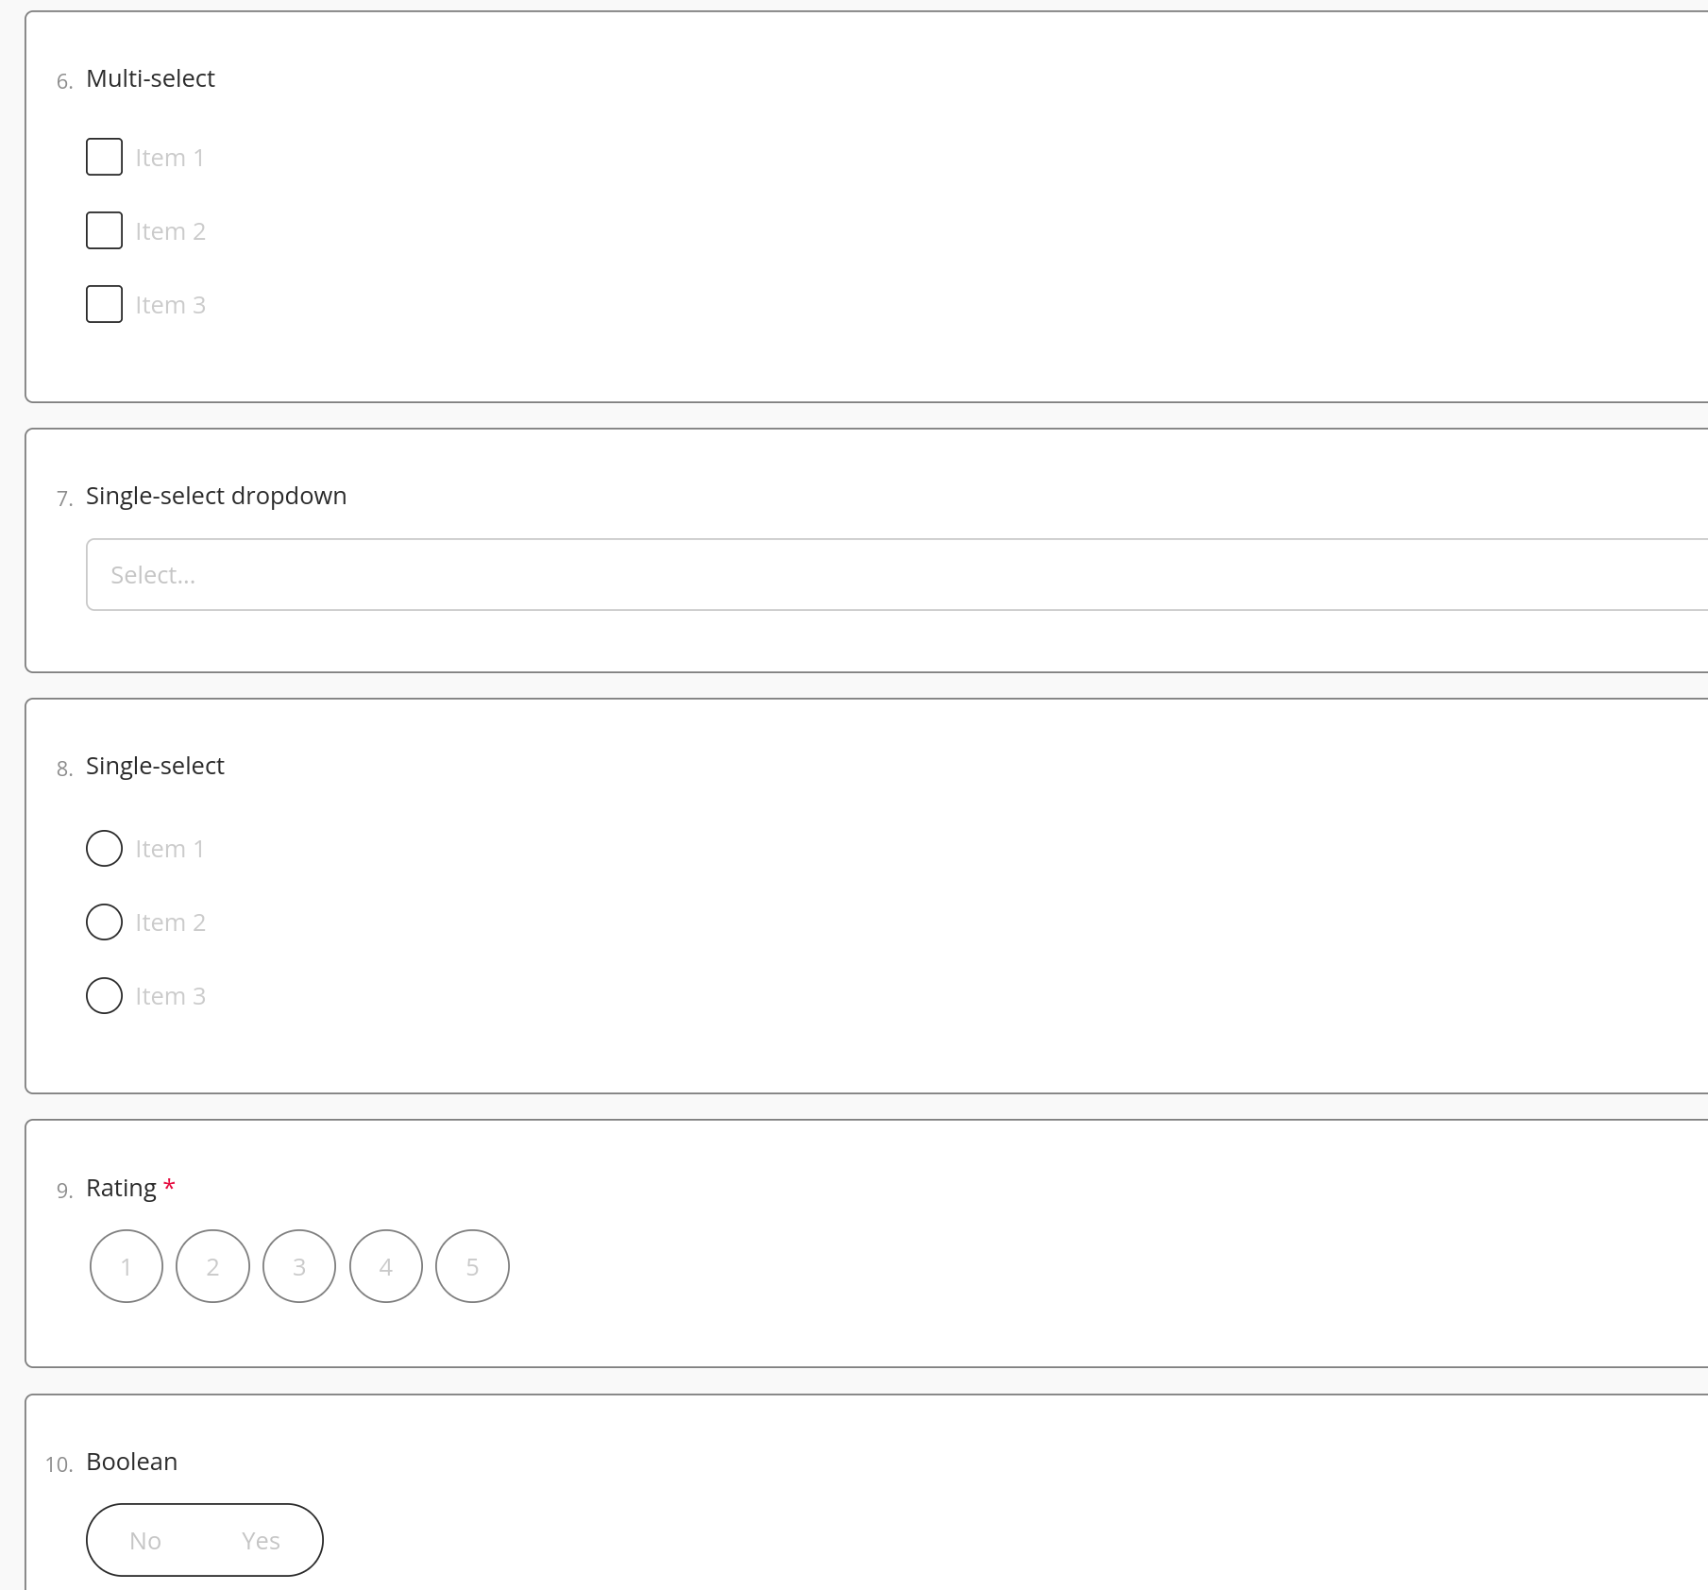Select the Item 1 radio button
The width and height of the screenshot is (1708, 1590).
click(104, 848)
